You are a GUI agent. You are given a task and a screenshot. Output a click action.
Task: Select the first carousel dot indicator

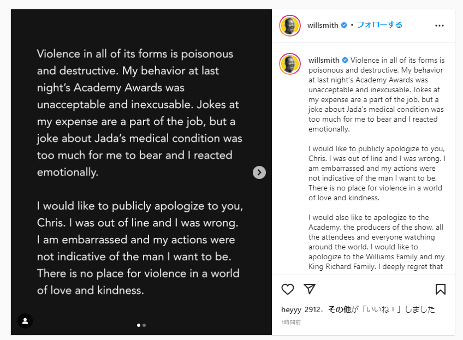point(139,325)
